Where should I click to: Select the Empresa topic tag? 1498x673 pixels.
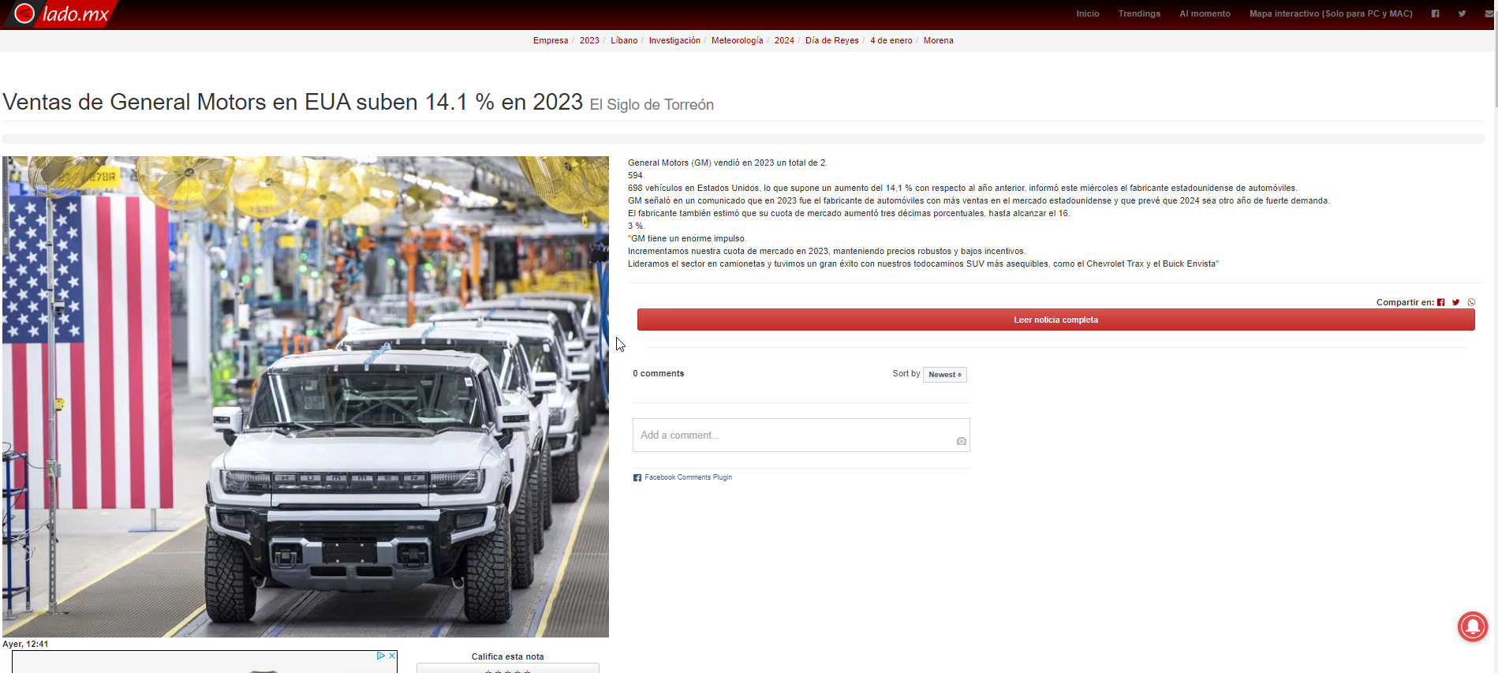pyautogui.click(x=551, y=40)
